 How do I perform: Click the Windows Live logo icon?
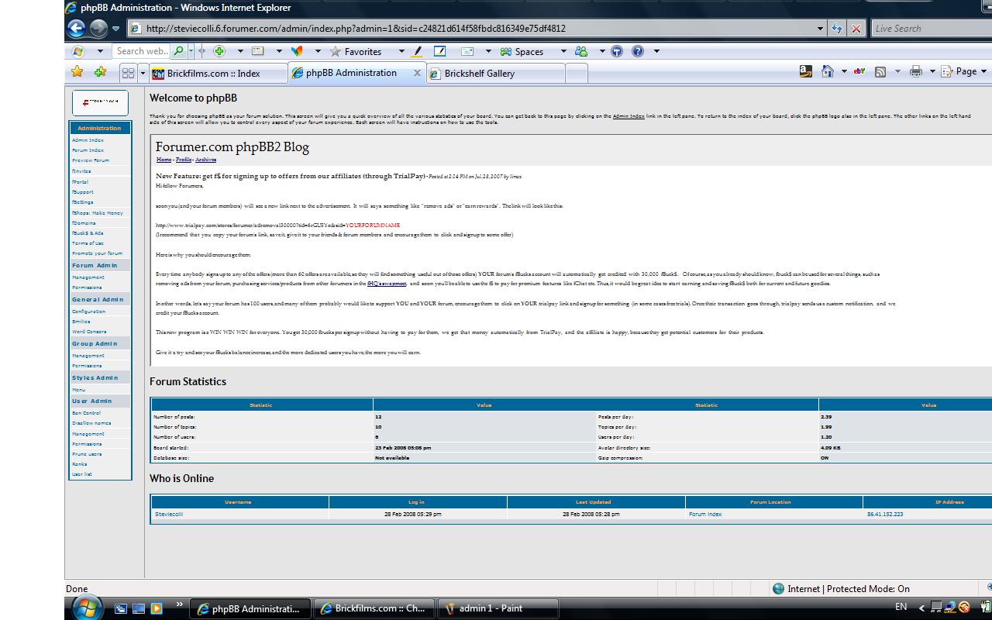tap(77, 51)
